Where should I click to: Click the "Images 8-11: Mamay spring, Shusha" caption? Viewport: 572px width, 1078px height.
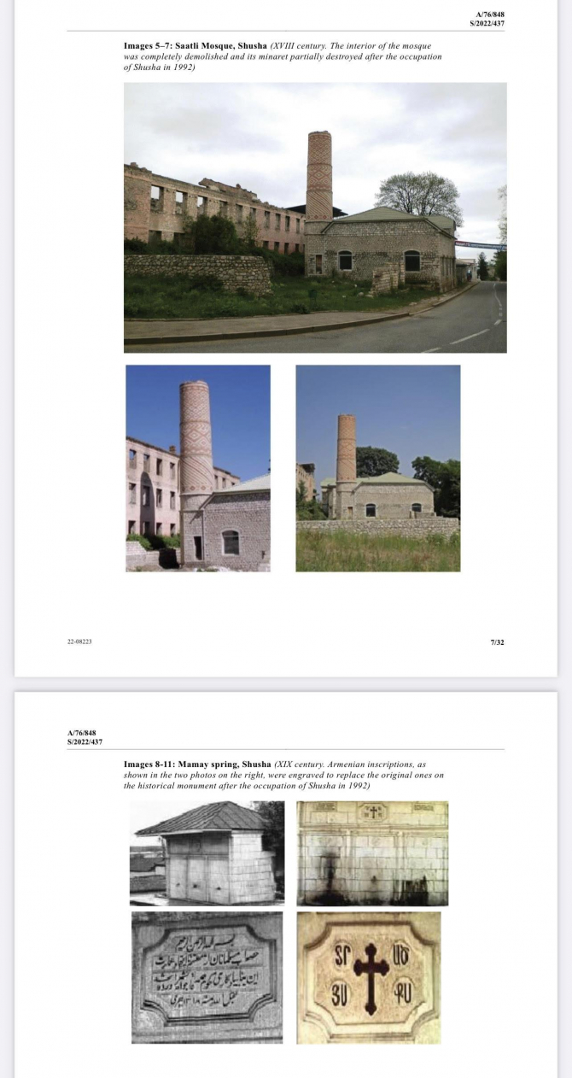coord(197,764)
